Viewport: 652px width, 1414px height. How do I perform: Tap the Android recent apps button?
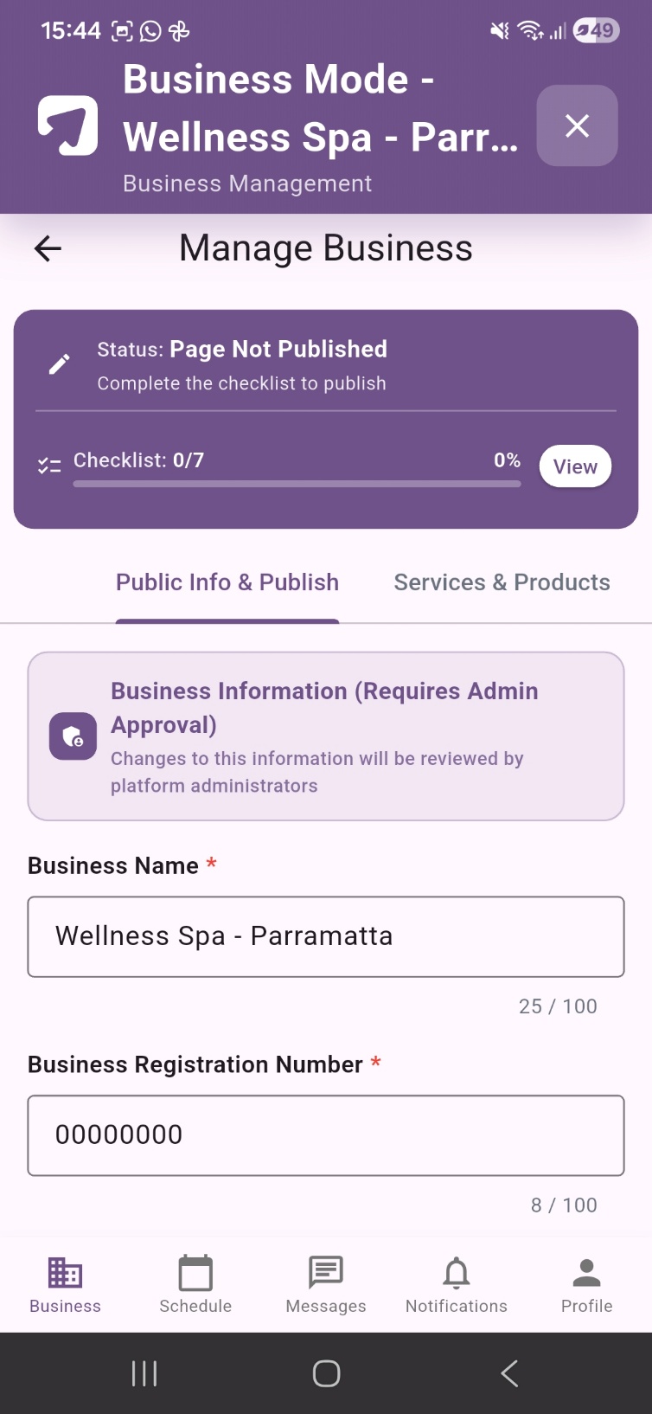[x=144, y=1373]
